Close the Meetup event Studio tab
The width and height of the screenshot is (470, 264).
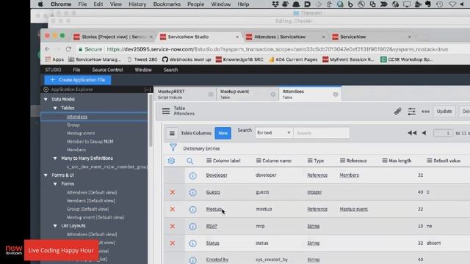273,95
